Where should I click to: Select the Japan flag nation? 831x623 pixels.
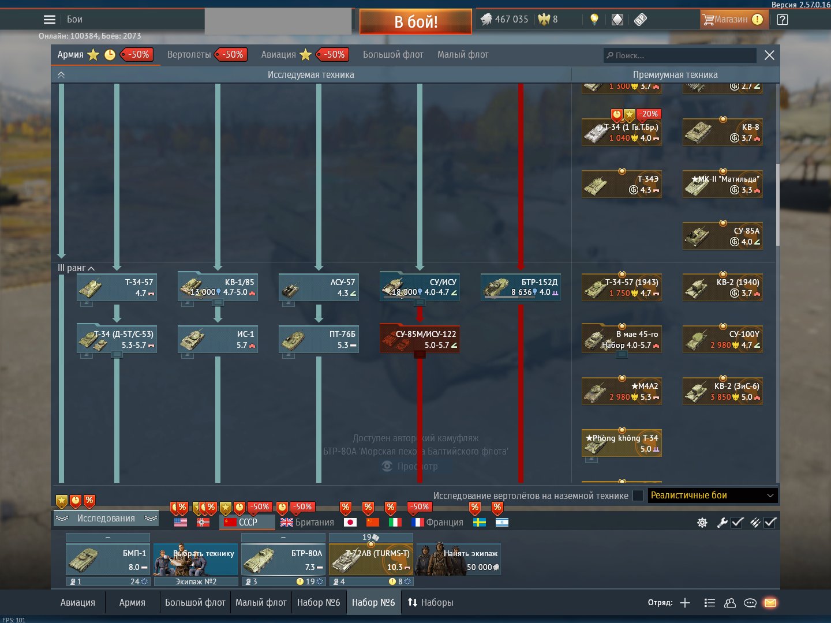[350, 522]
